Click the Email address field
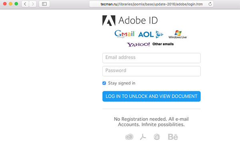The image size is (240, 150). click(x=151, y=58)
